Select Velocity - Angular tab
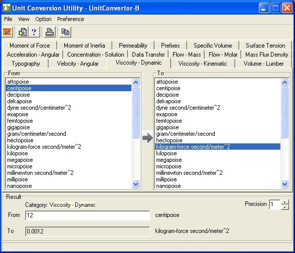295x253 pixels. pyautogui.click(x=77, y=64)
